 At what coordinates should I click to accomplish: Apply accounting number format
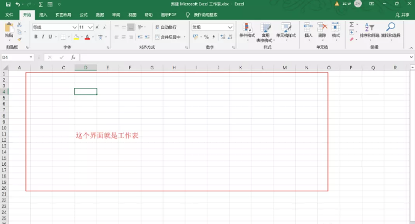click(x=196, y=37)
